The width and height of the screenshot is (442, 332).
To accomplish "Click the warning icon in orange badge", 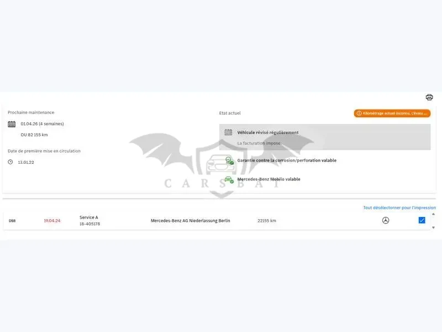I will 359,113.
